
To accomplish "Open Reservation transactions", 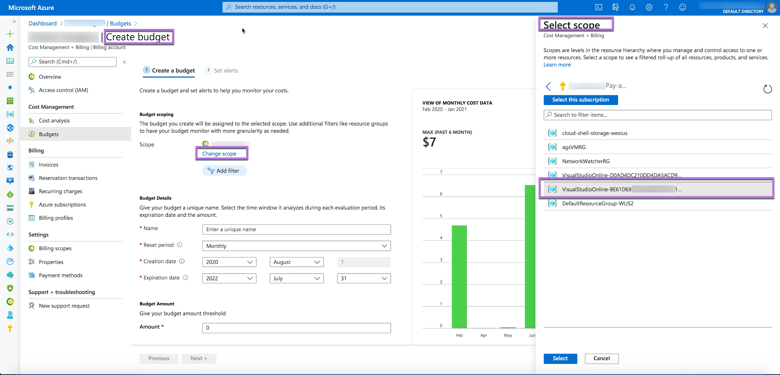I will pyautogui.click(x=68, y=178).
